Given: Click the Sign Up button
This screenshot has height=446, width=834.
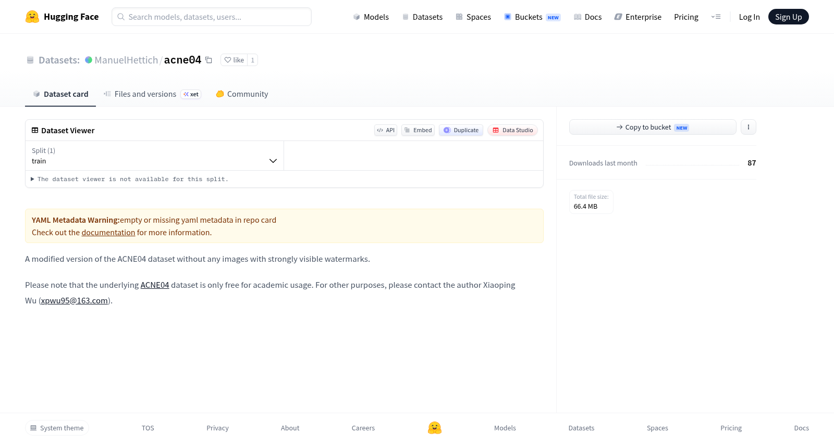Looking at the screenshot, I should coord(789,17).
